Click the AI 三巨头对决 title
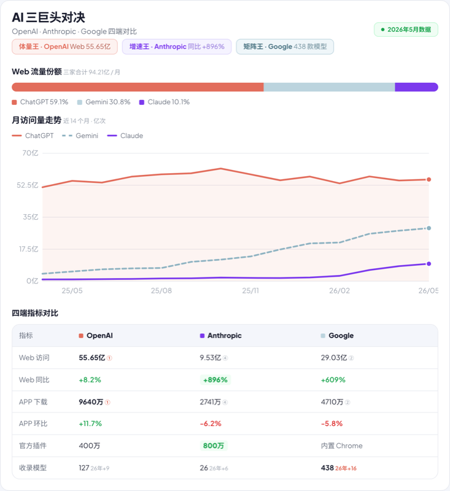450x491 pixels. (x=48, y=18)
